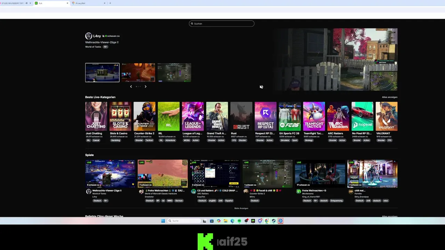This screenshot has height=250, width=445.
Task: Open the Just Chatting category
Action: 96,116
